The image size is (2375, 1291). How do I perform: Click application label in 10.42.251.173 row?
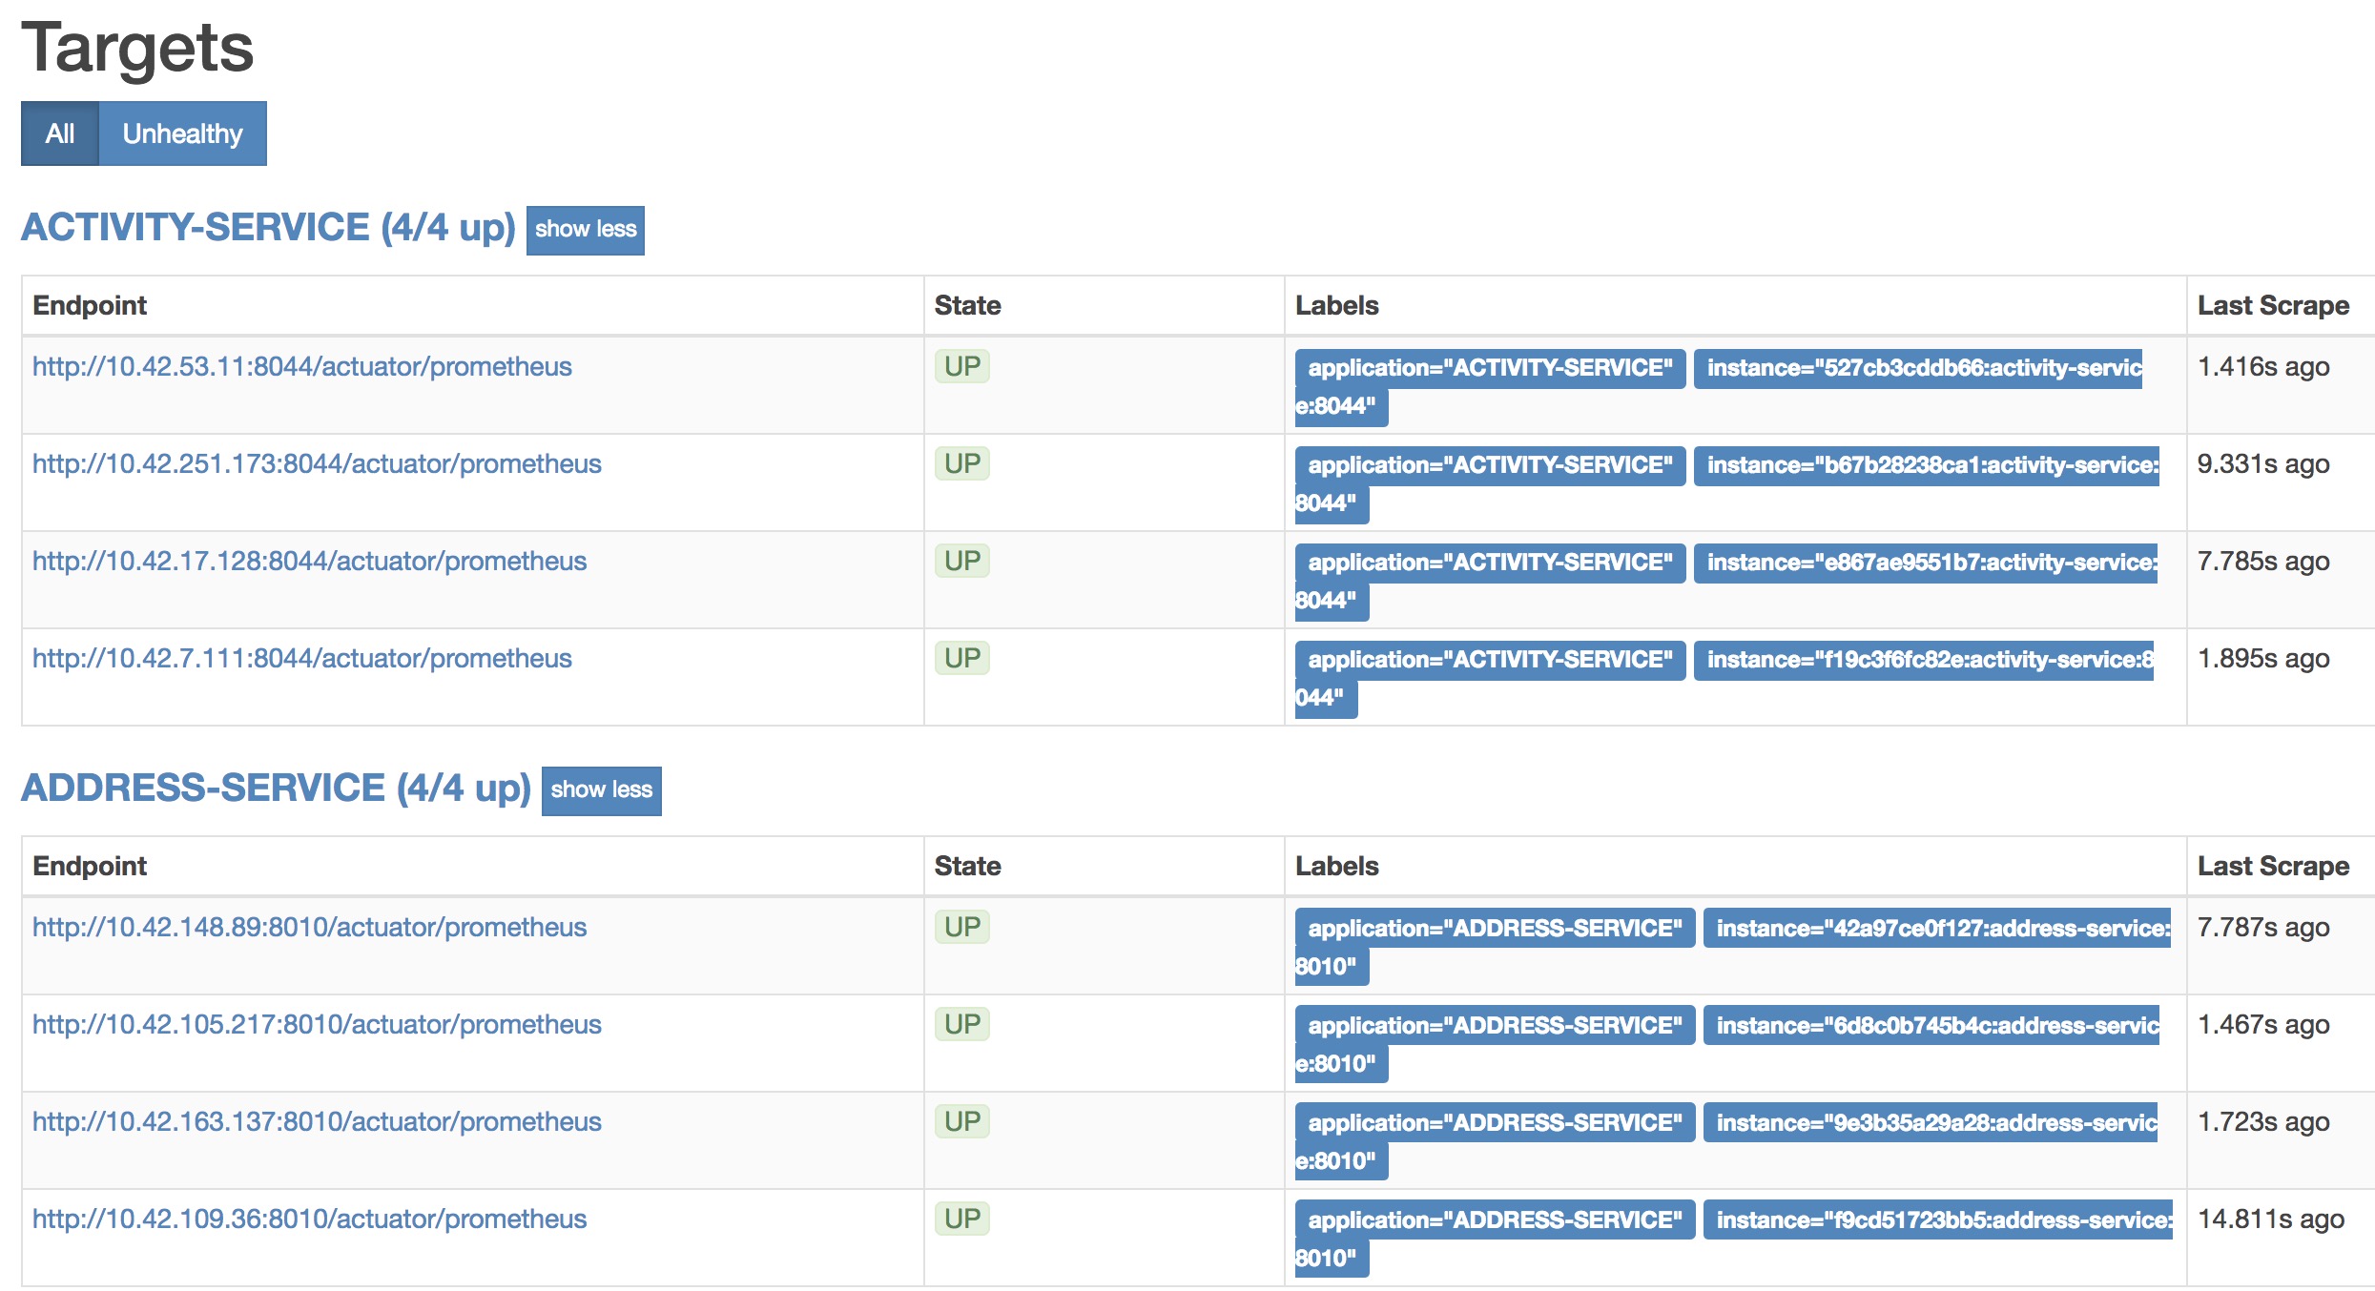tap(1490, 466)
